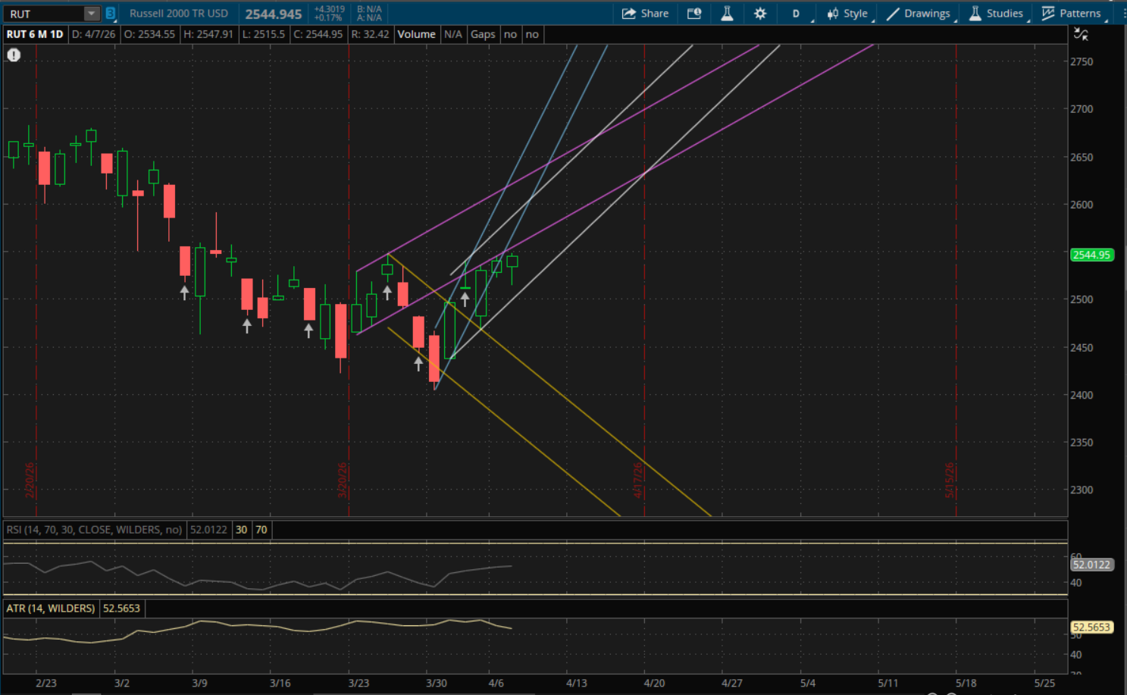Click the up-arrow marker under the 3/30 candle
Viewport: 1127px width, 695px height.
(418, 364)
